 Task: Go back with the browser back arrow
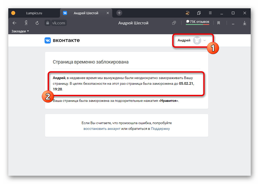(x=15, y=23)
